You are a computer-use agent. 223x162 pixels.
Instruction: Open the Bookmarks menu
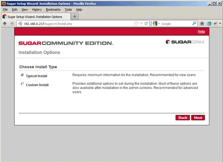coord(53,9)
